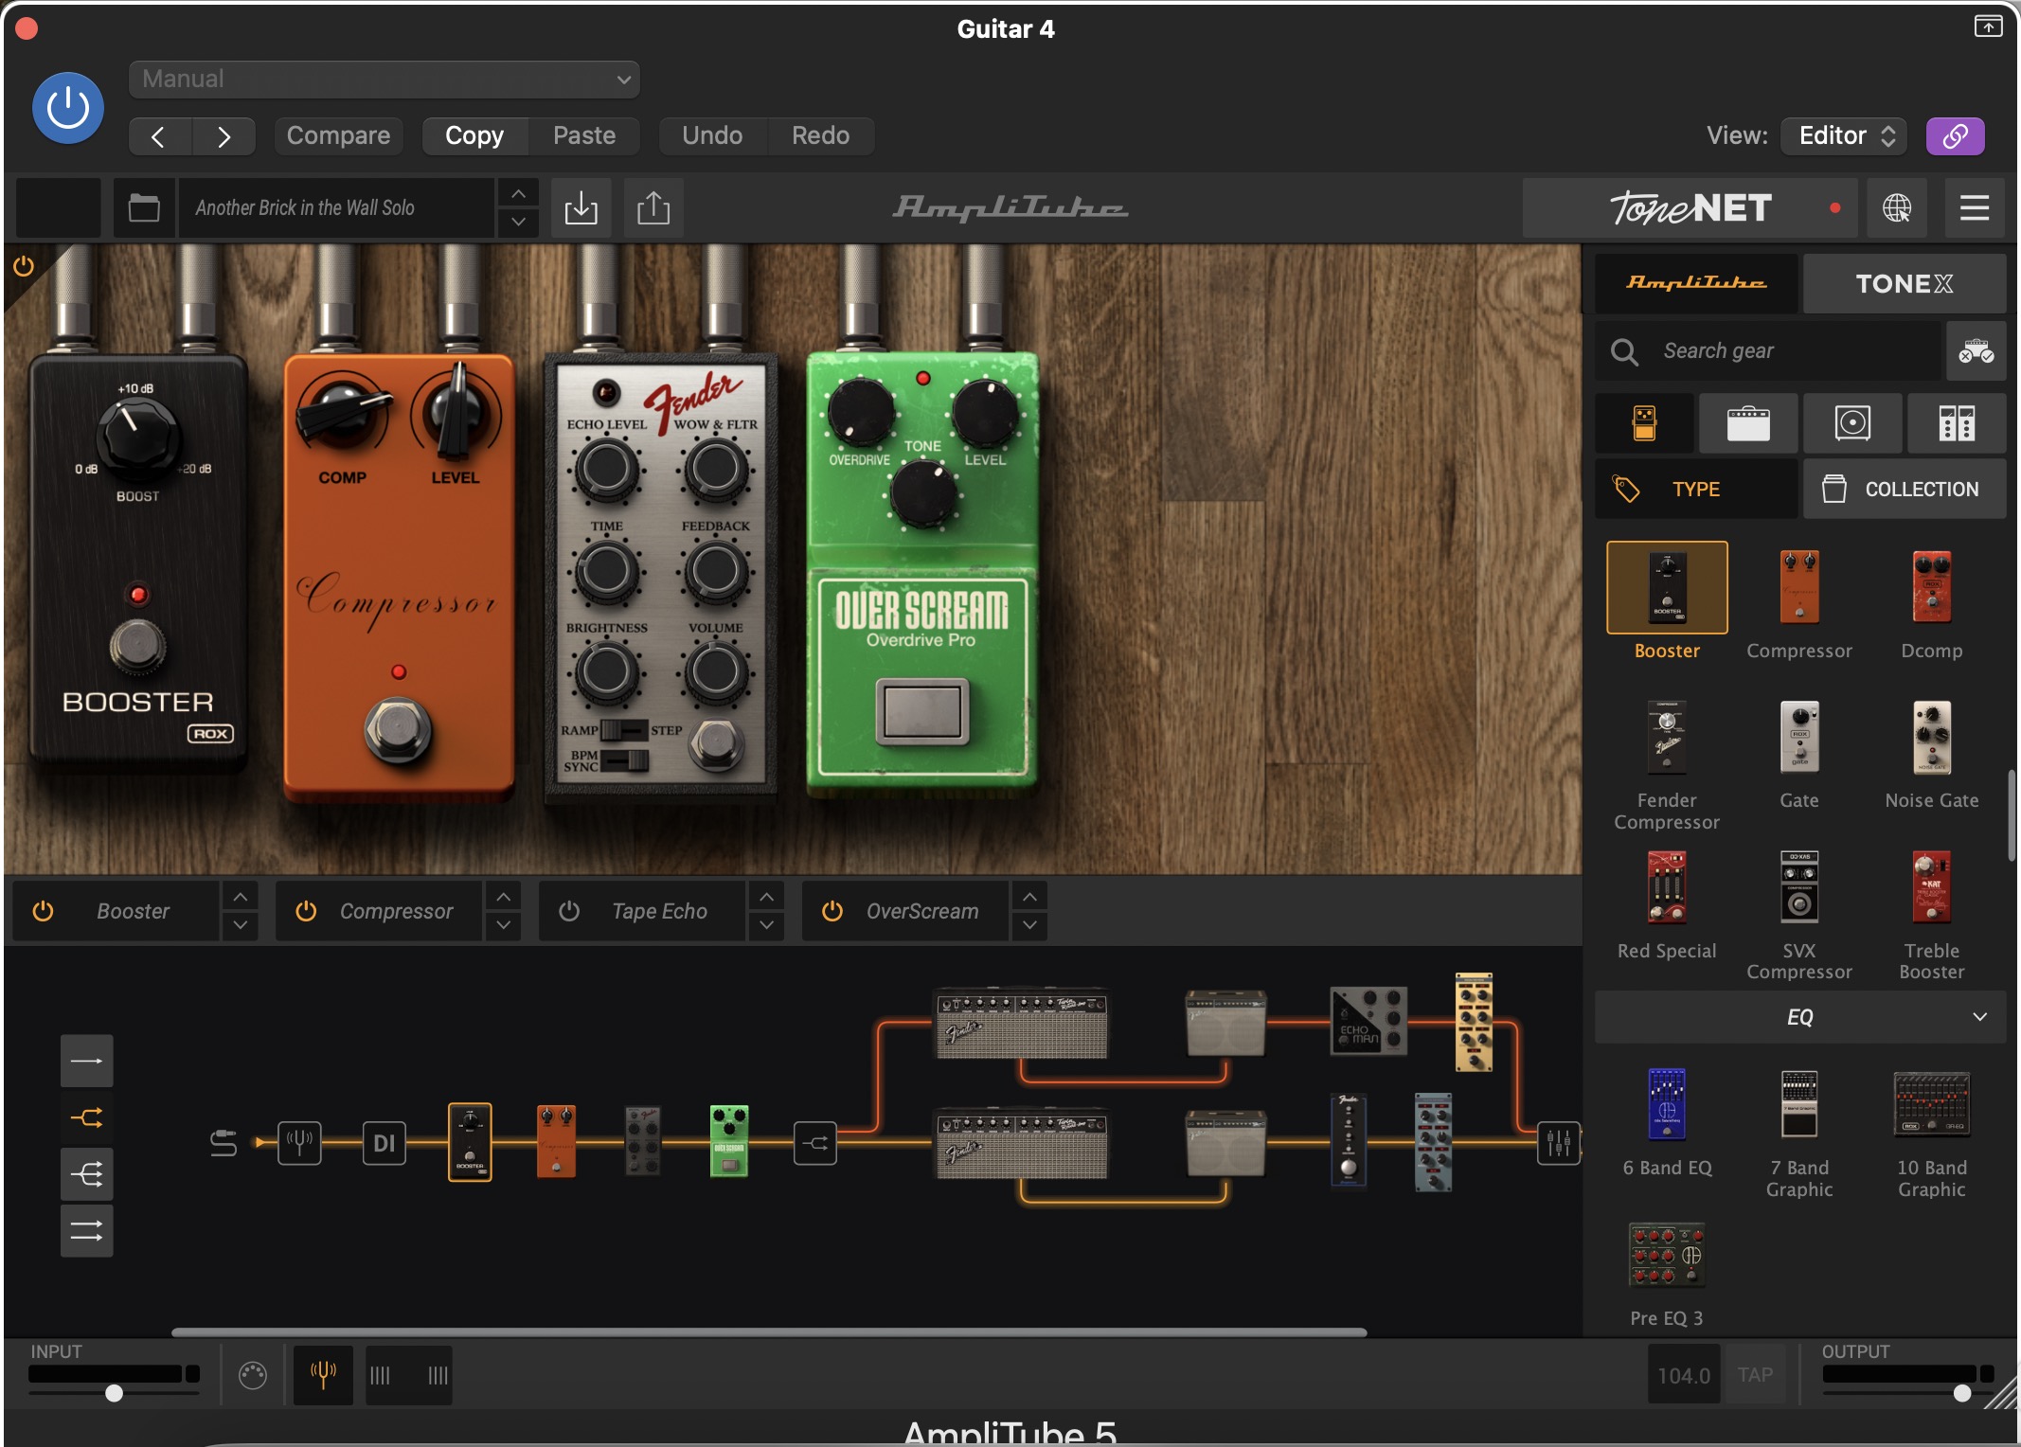Toggle Tape Echo slot power button

tap(569, 911)
